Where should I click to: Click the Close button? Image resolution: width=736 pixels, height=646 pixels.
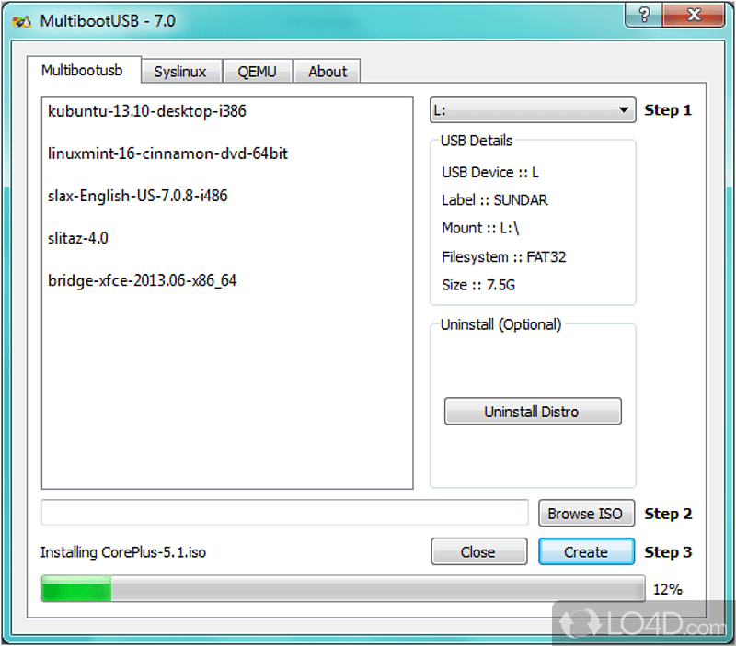click(478, 551)
